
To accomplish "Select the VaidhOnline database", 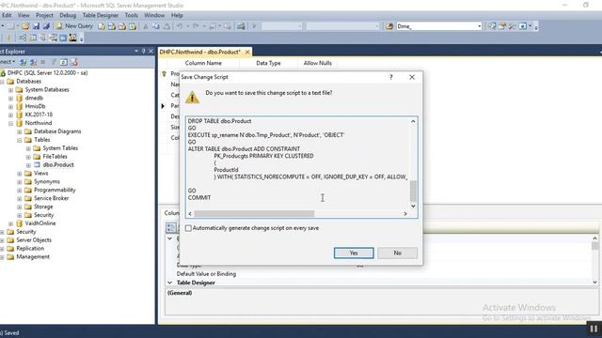I will coord(40,223).
